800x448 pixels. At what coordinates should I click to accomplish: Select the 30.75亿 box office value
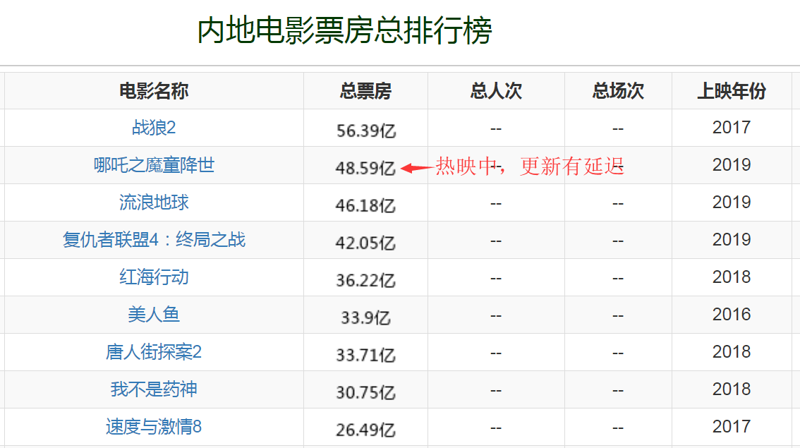(366, 392)
